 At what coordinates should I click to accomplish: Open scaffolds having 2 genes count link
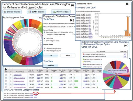point(91,35)
